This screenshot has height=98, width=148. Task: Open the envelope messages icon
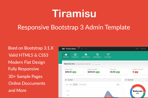click(82, 49)
